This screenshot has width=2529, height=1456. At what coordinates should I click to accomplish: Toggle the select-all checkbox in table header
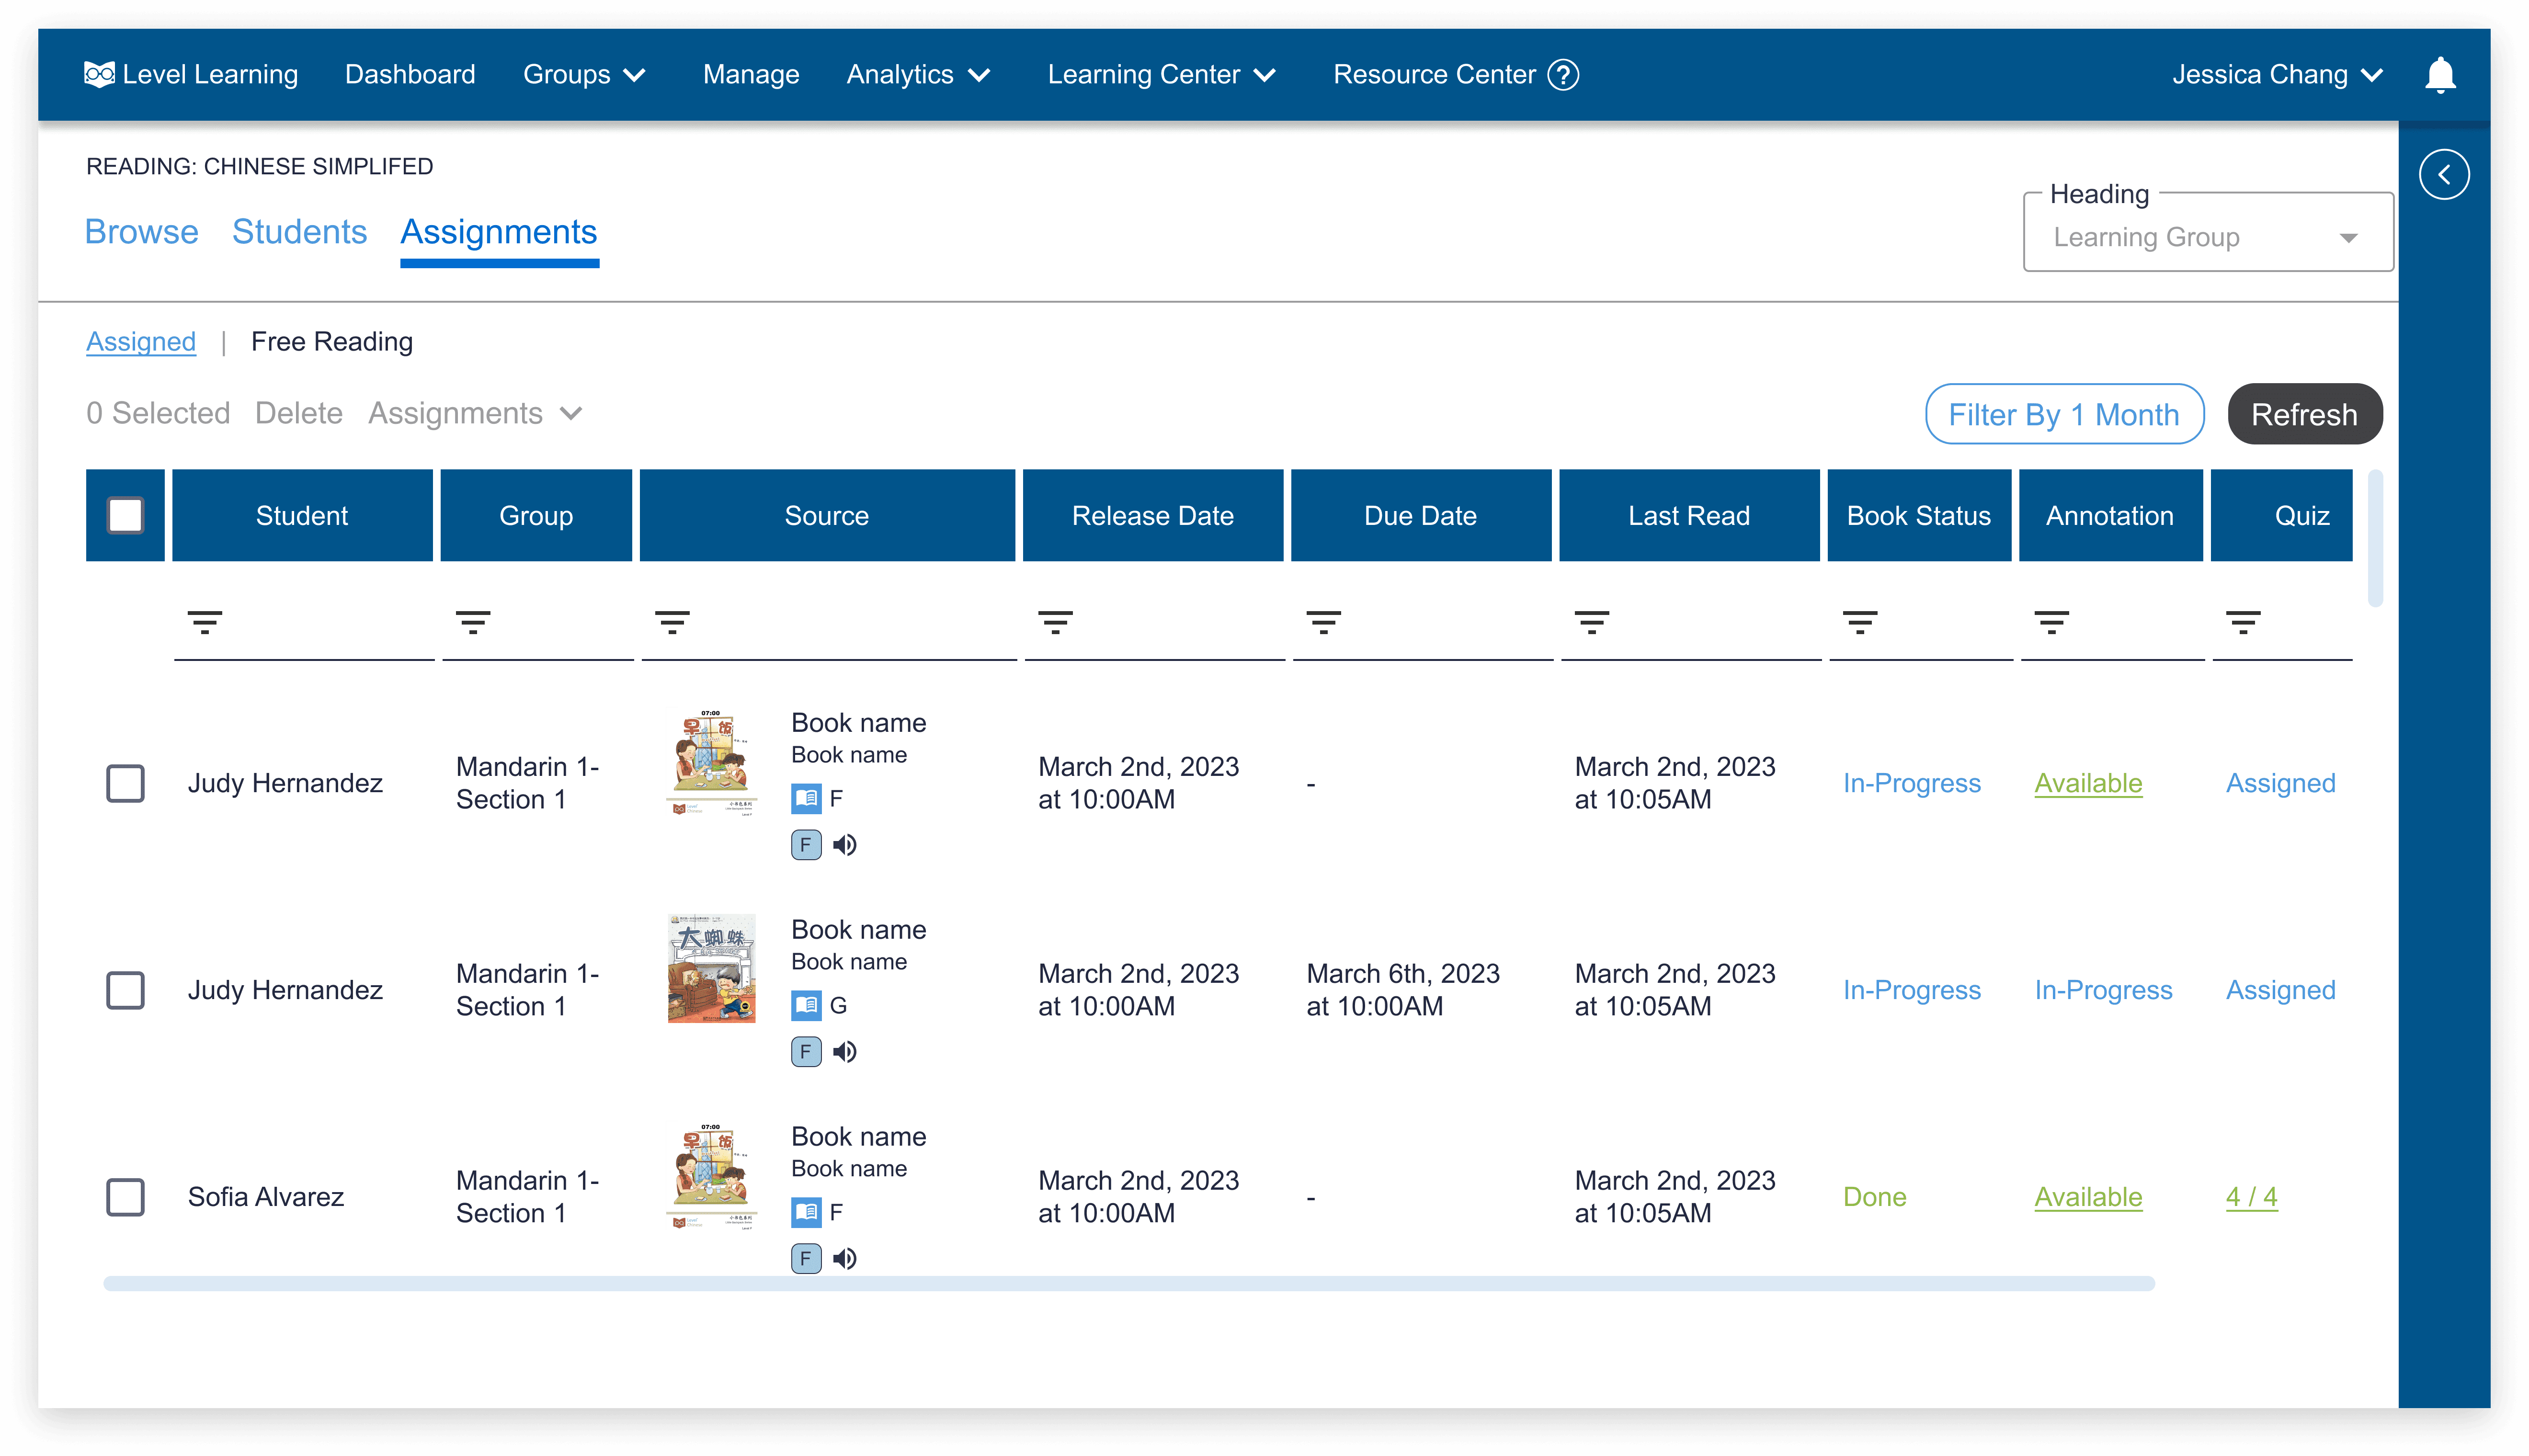tap(125, 516)
